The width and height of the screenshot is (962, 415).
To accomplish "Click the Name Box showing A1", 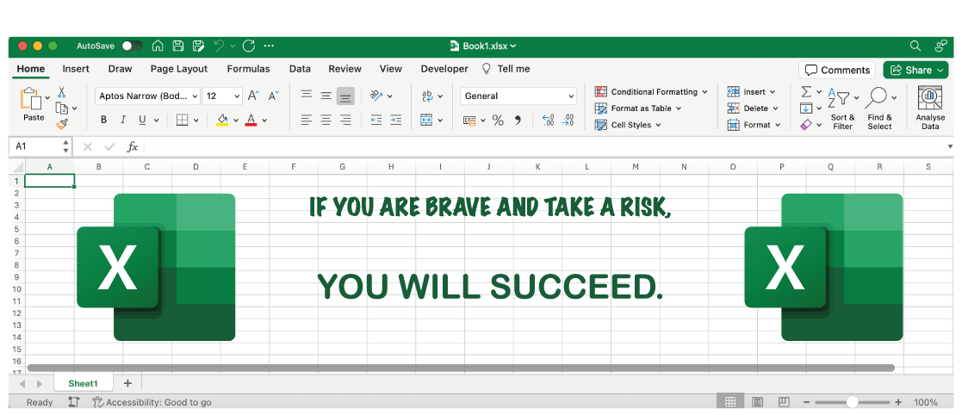I will pos(41,146).
